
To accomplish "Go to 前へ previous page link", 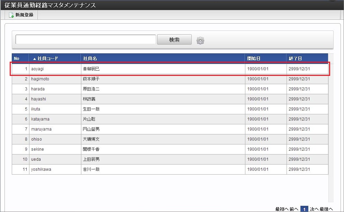I will pos(294,209).
